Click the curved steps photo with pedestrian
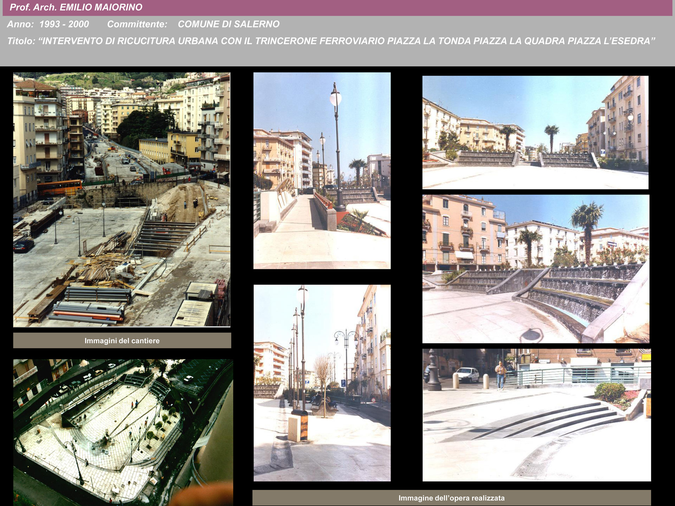 (536, 415)
